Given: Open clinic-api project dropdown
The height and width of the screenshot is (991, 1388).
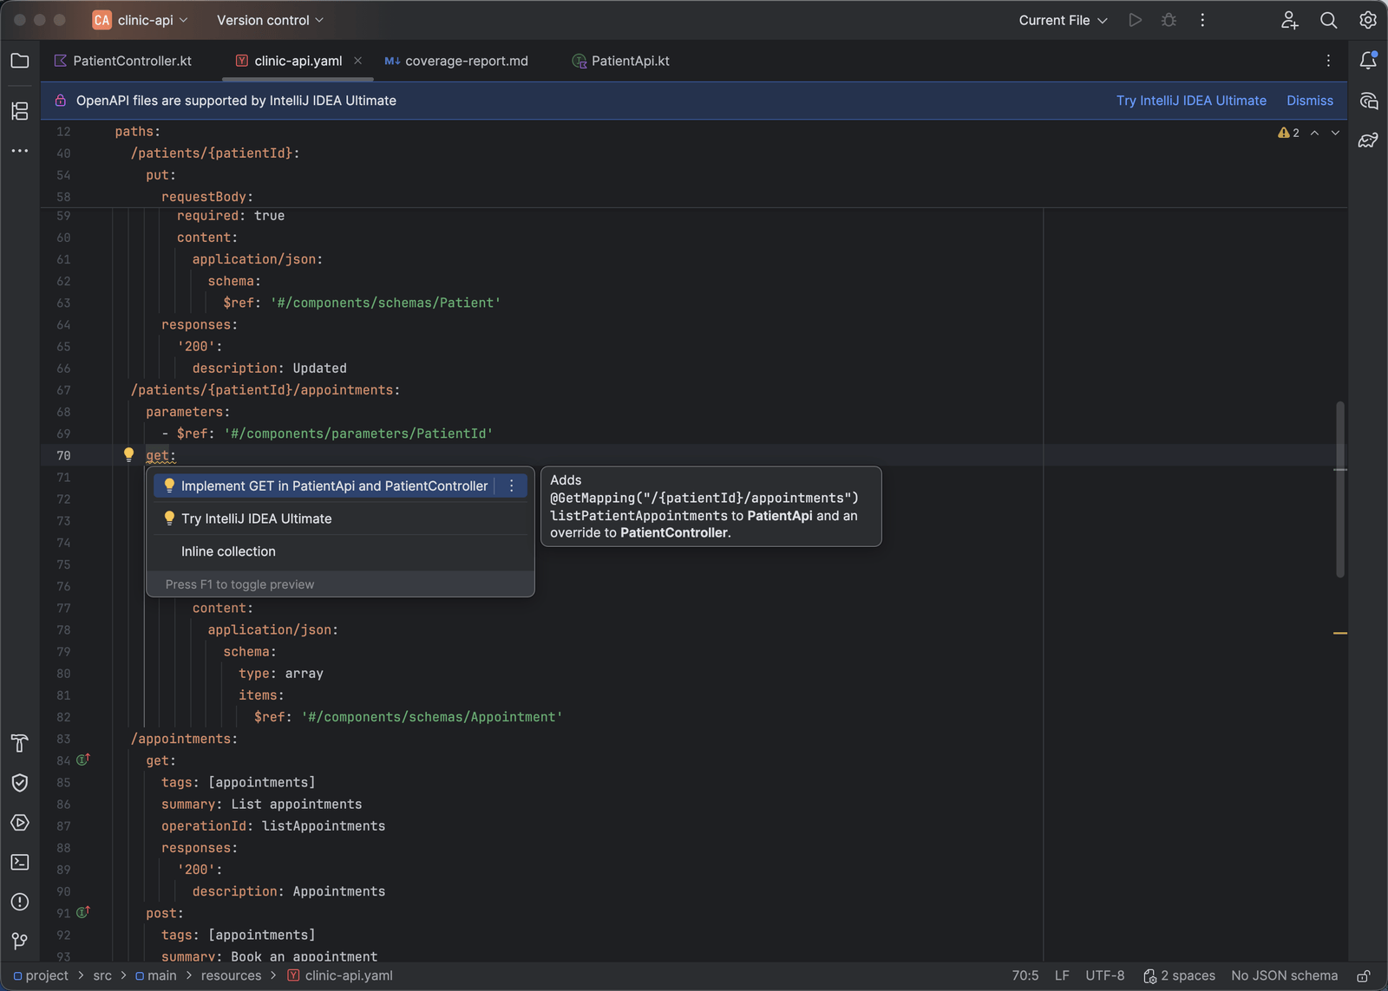Looking at the screenshot, I should tap(141, 20).
